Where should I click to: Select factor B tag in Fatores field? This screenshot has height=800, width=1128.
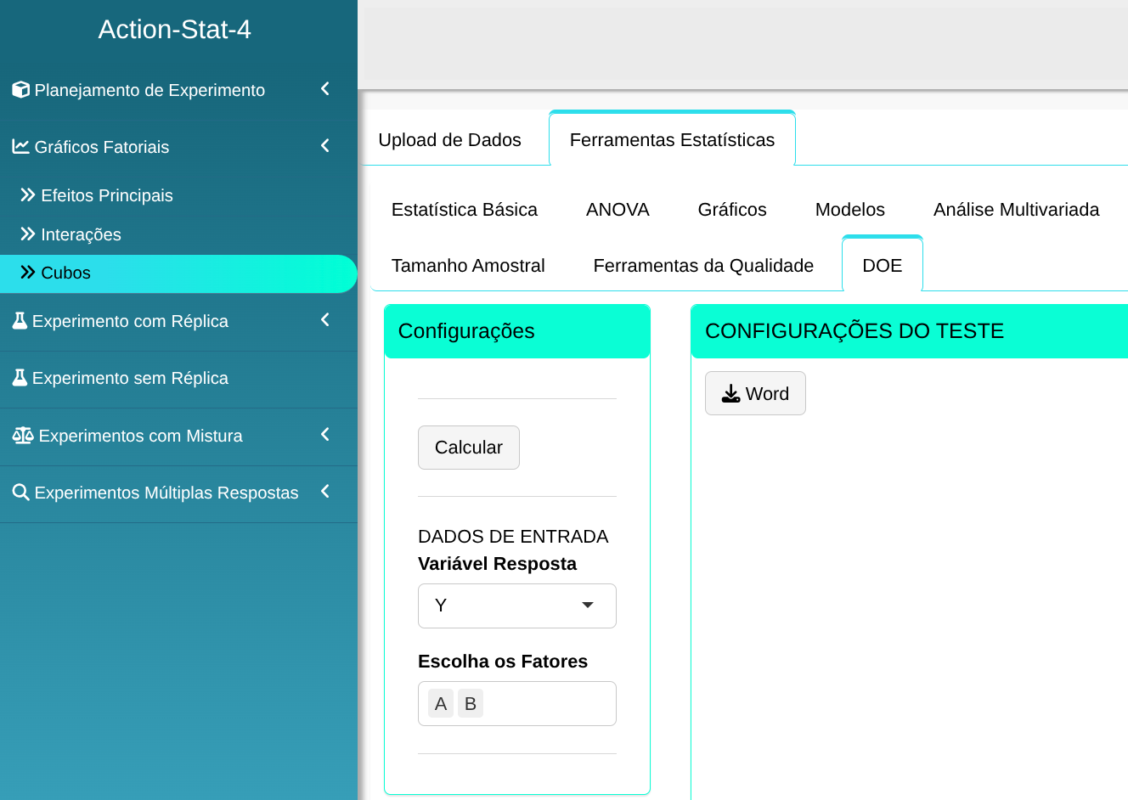click(x=470, y=704)
